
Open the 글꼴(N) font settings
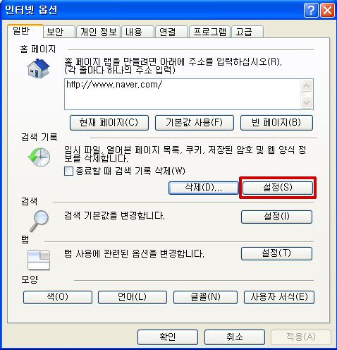205,297
